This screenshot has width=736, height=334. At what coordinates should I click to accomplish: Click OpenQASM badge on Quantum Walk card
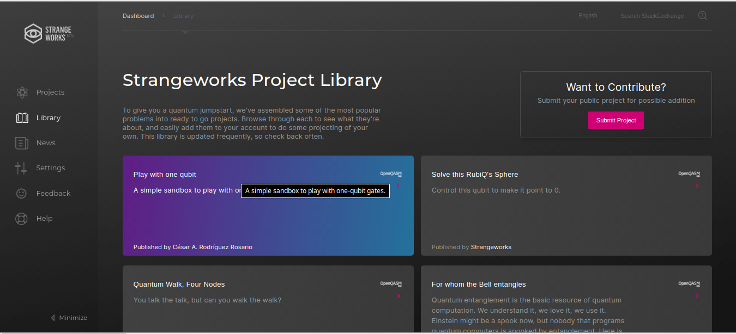[391, 284]
